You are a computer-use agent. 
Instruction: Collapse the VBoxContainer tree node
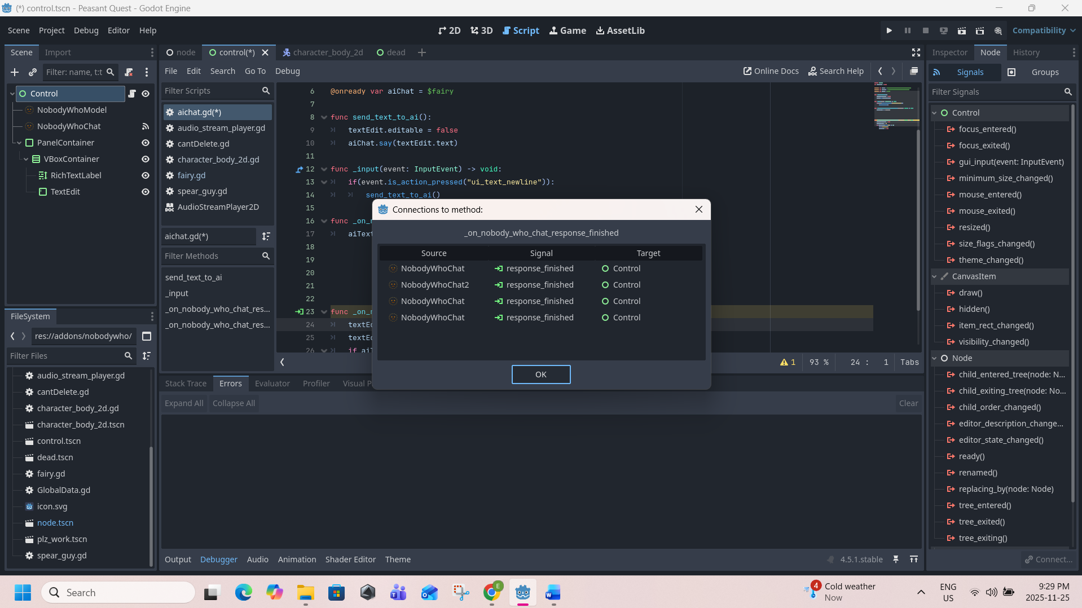tap(26, 159)
